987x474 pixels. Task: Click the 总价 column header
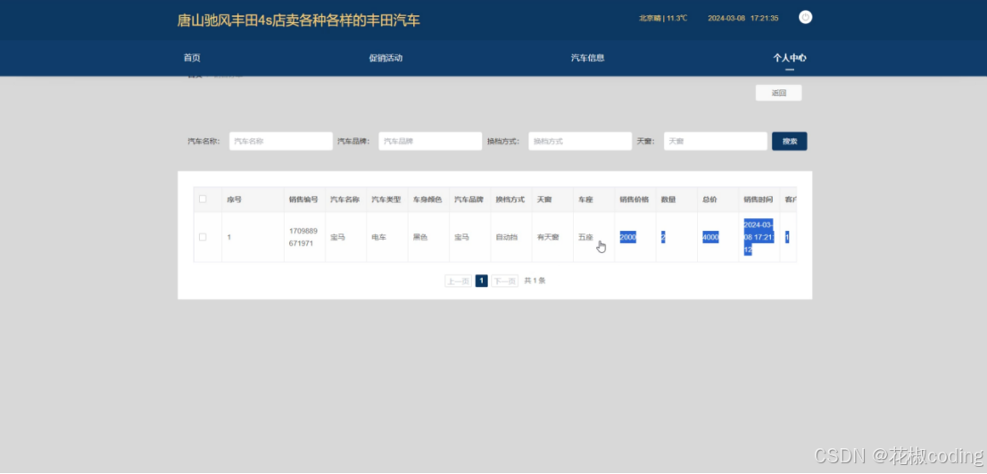coord(709,200)
